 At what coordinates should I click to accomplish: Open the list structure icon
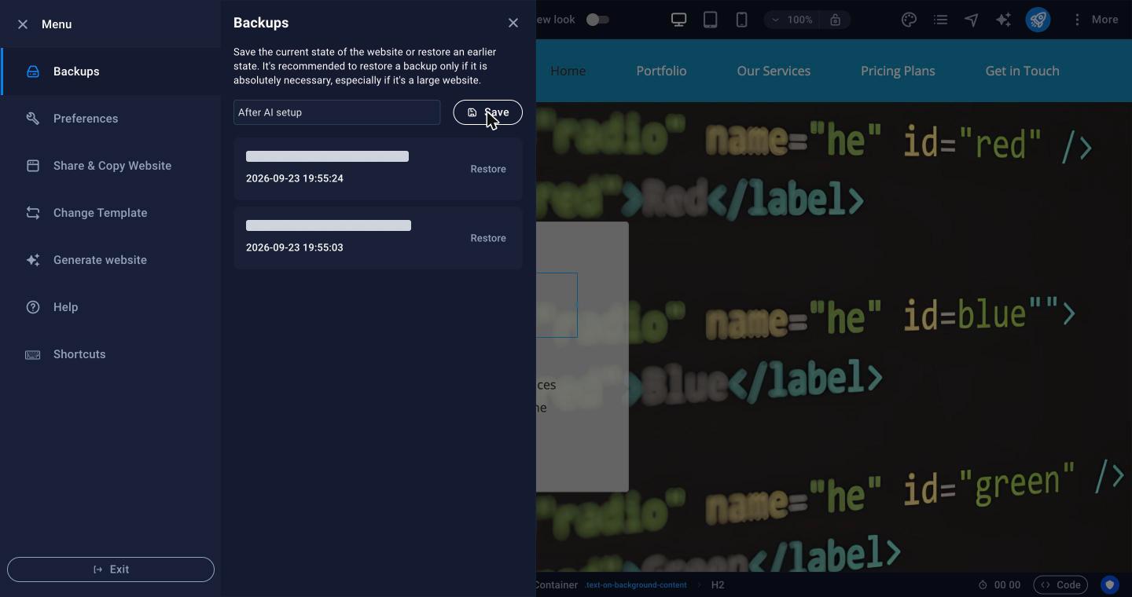940,20
